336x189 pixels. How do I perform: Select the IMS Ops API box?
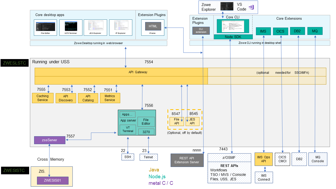(263, 159)
